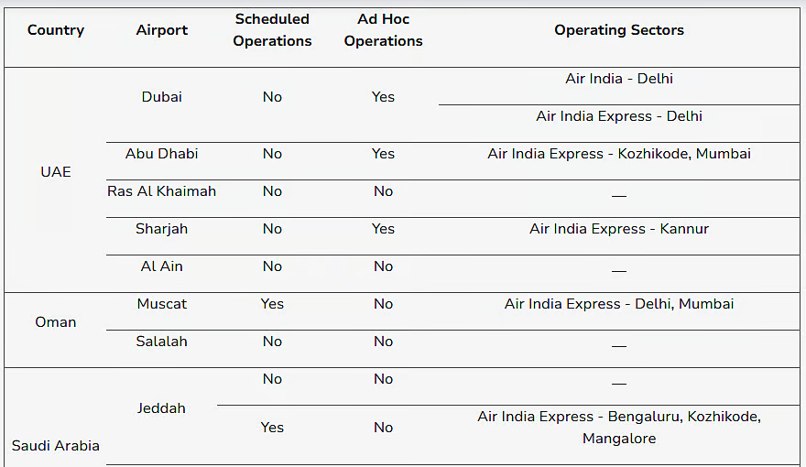The width and height of the screenshot is (806, 467).
Task: Click the Oman country cell
Action: tap(56, 322)
